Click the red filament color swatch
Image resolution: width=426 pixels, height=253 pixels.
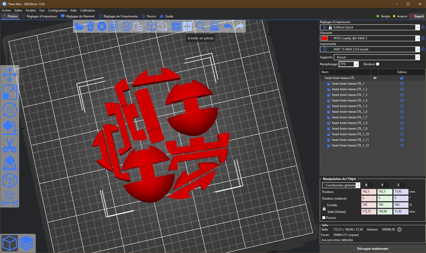click(324, 38)
